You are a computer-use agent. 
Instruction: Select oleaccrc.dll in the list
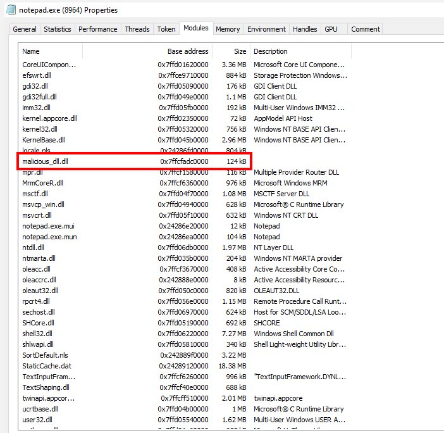tap(184, 280)
